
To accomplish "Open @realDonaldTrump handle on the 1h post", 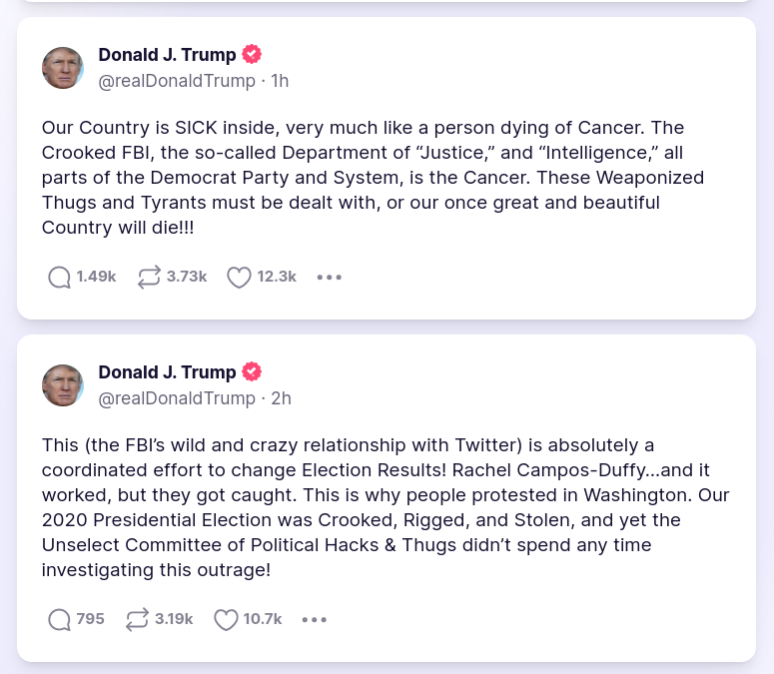I will pyautogui.click(x=177, y=81).
